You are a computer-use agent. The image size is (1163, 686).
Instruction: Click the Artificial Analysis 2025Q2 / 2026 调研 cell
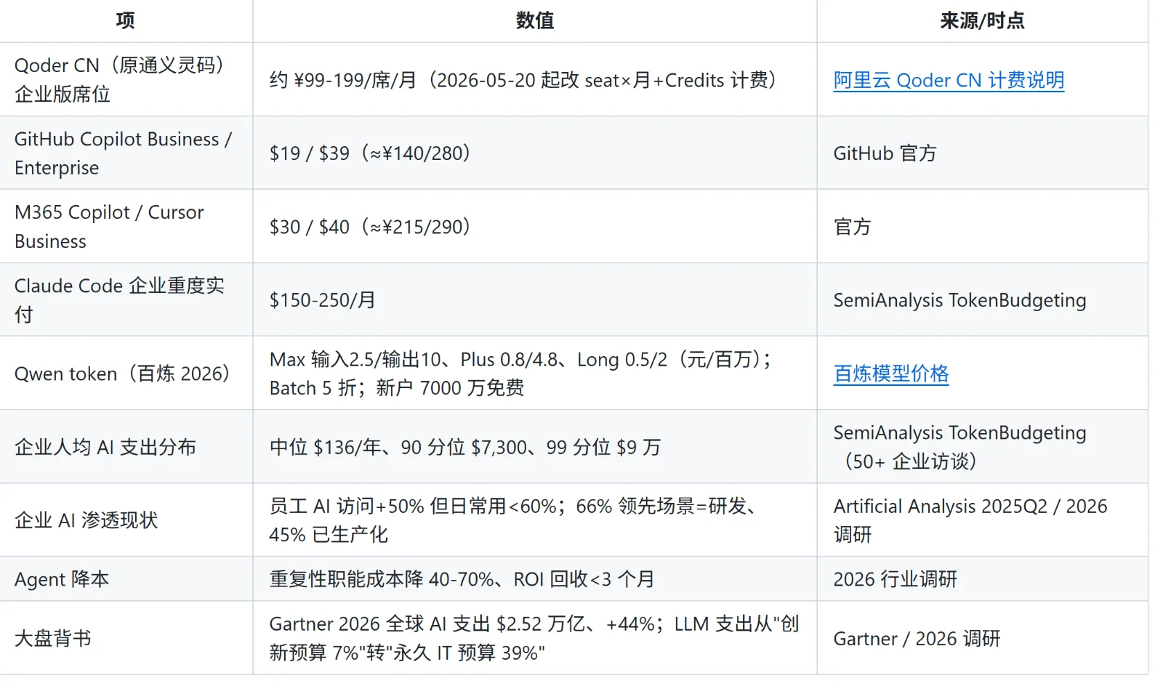(983, 520)
